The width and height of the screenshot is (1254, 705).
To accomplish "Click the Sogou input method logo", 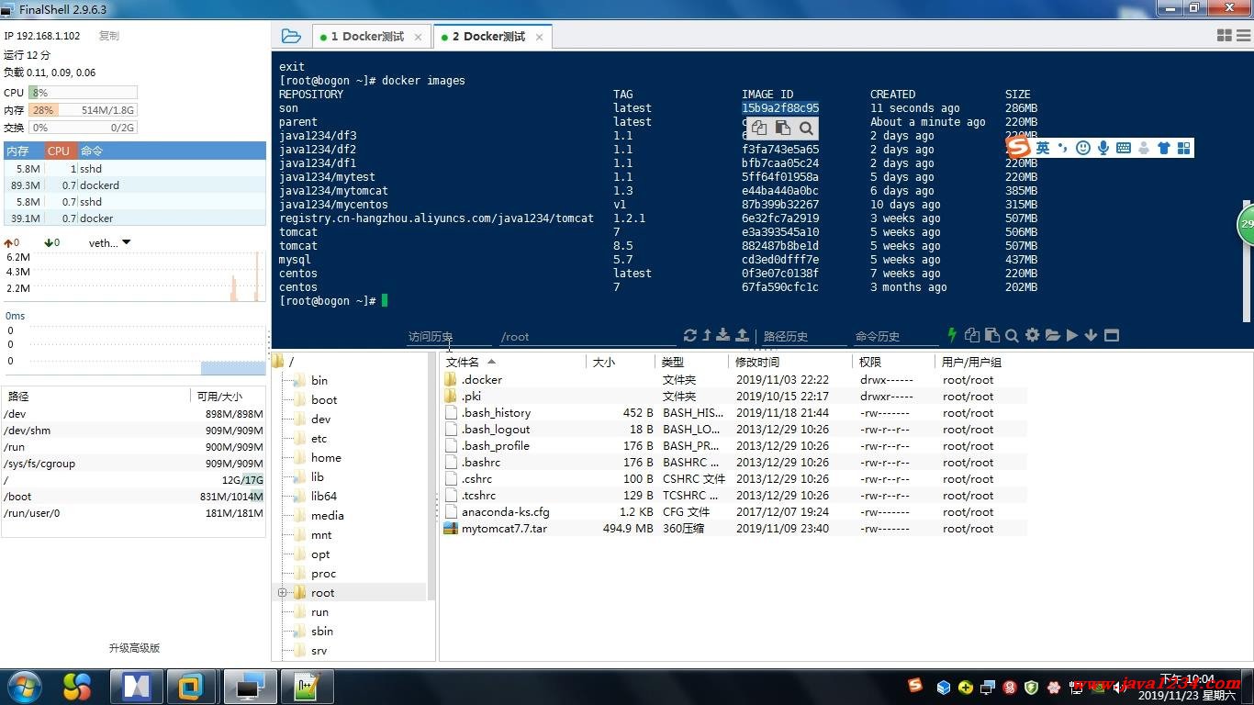I will [x=1018, y=147].
